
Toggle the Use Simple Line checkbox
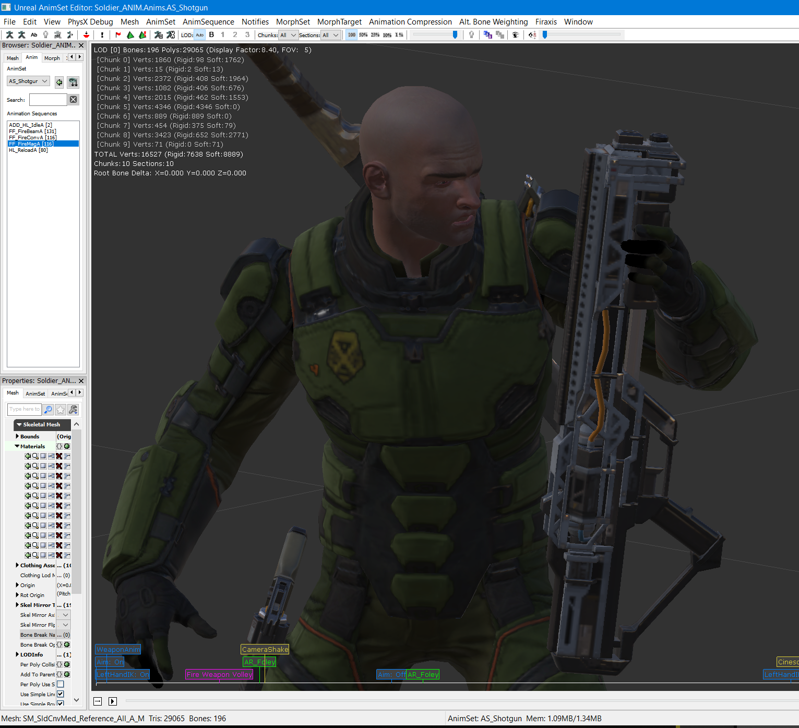tap(61, 694)
